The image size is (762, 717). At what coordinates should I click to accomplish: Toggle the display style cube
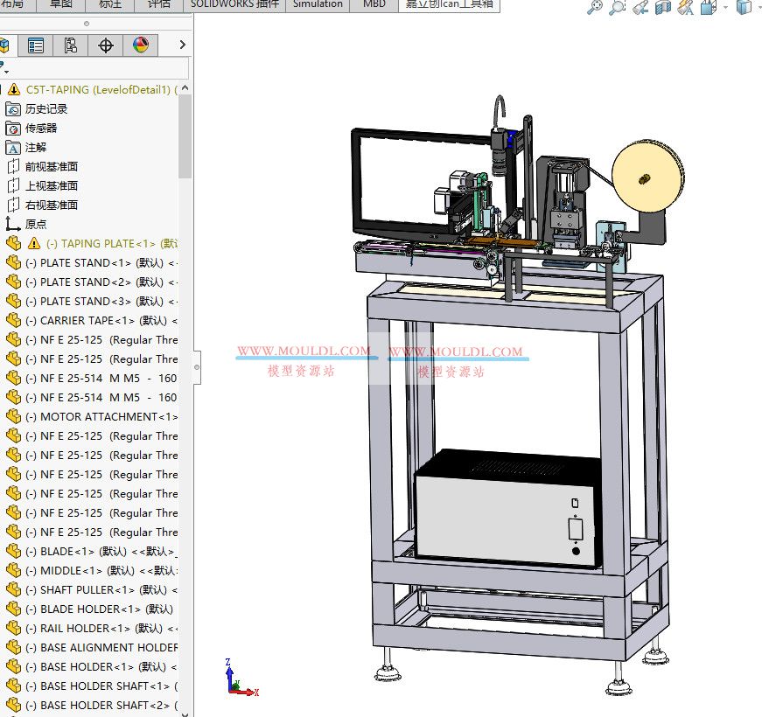[x=744, y=7]
